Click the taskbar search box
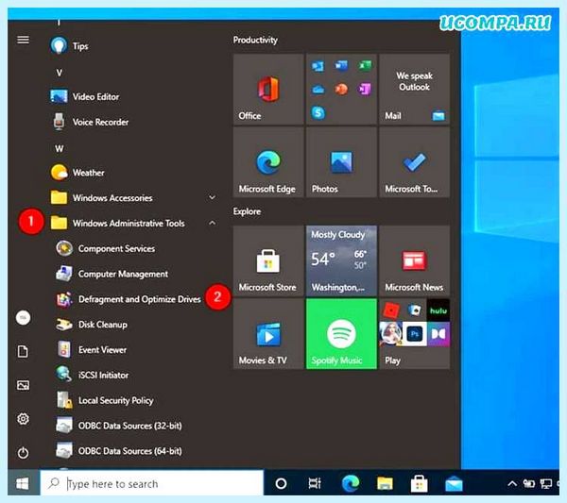 (152, 483)
